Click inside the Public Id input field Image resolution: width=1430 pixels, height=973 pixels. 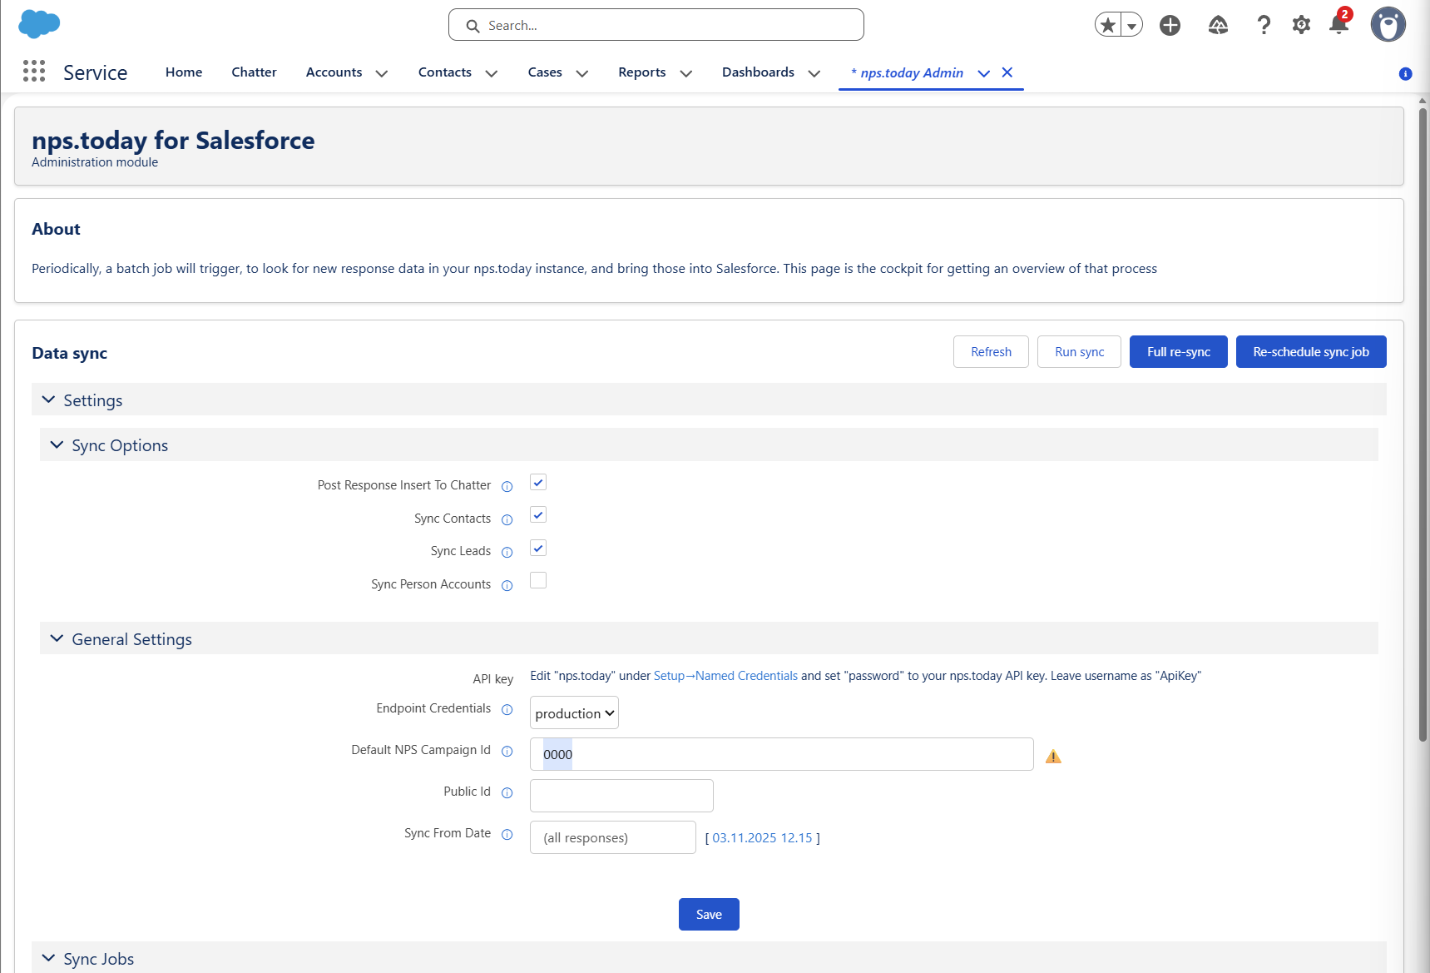coord(621,795)
